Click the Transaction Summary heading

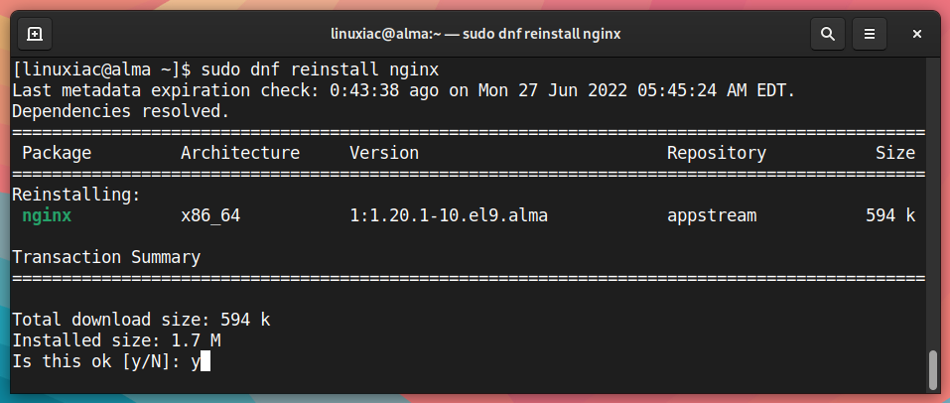click(x=106, y=257)
